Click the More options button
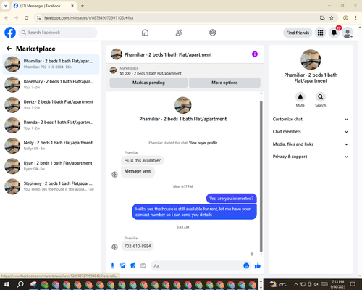 224,83
